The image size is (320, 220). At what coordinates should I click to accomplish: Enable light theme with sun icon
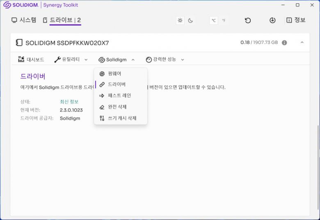(180, 20)
